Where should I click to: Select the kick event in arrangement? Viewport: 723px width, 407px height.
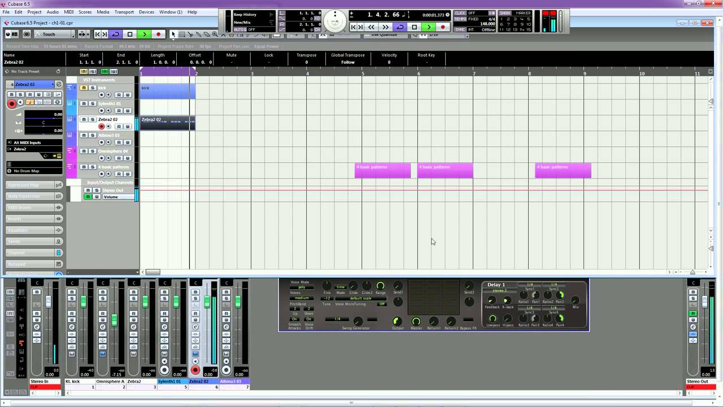167,91
